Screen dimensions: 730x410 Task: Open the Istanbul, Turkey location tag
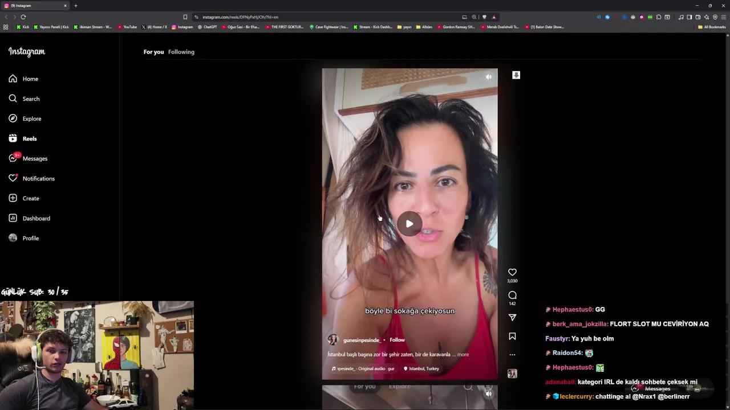(x=421, y=368)
